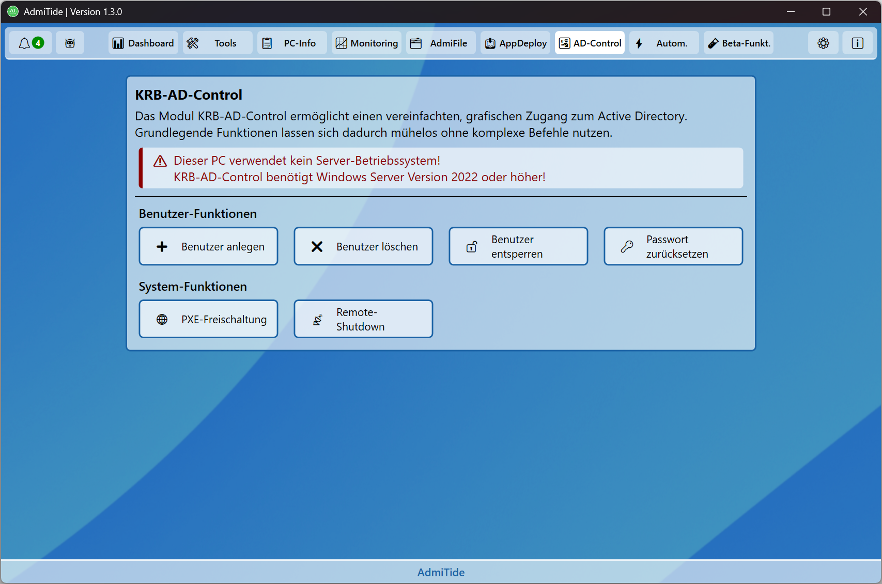The height and width of the screenshot is (584, 882).
Task: Go to the Monitoring tab
Action: pos(366,43)
